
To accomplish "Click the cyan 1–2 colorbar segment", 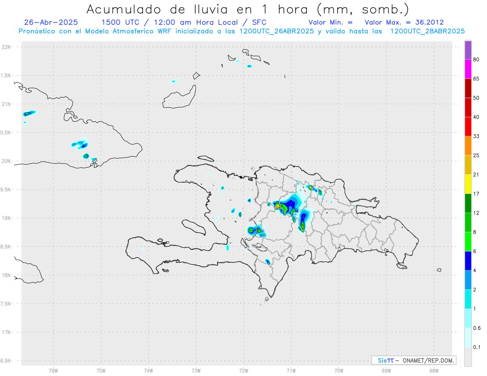I will pos(468,299).
